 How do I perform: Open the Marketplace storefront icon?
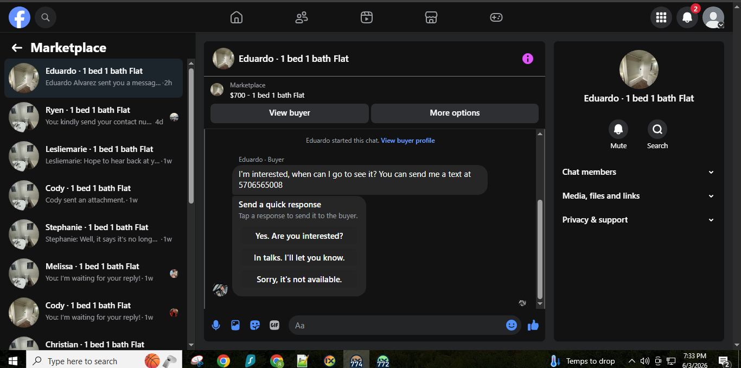(431, 17)
